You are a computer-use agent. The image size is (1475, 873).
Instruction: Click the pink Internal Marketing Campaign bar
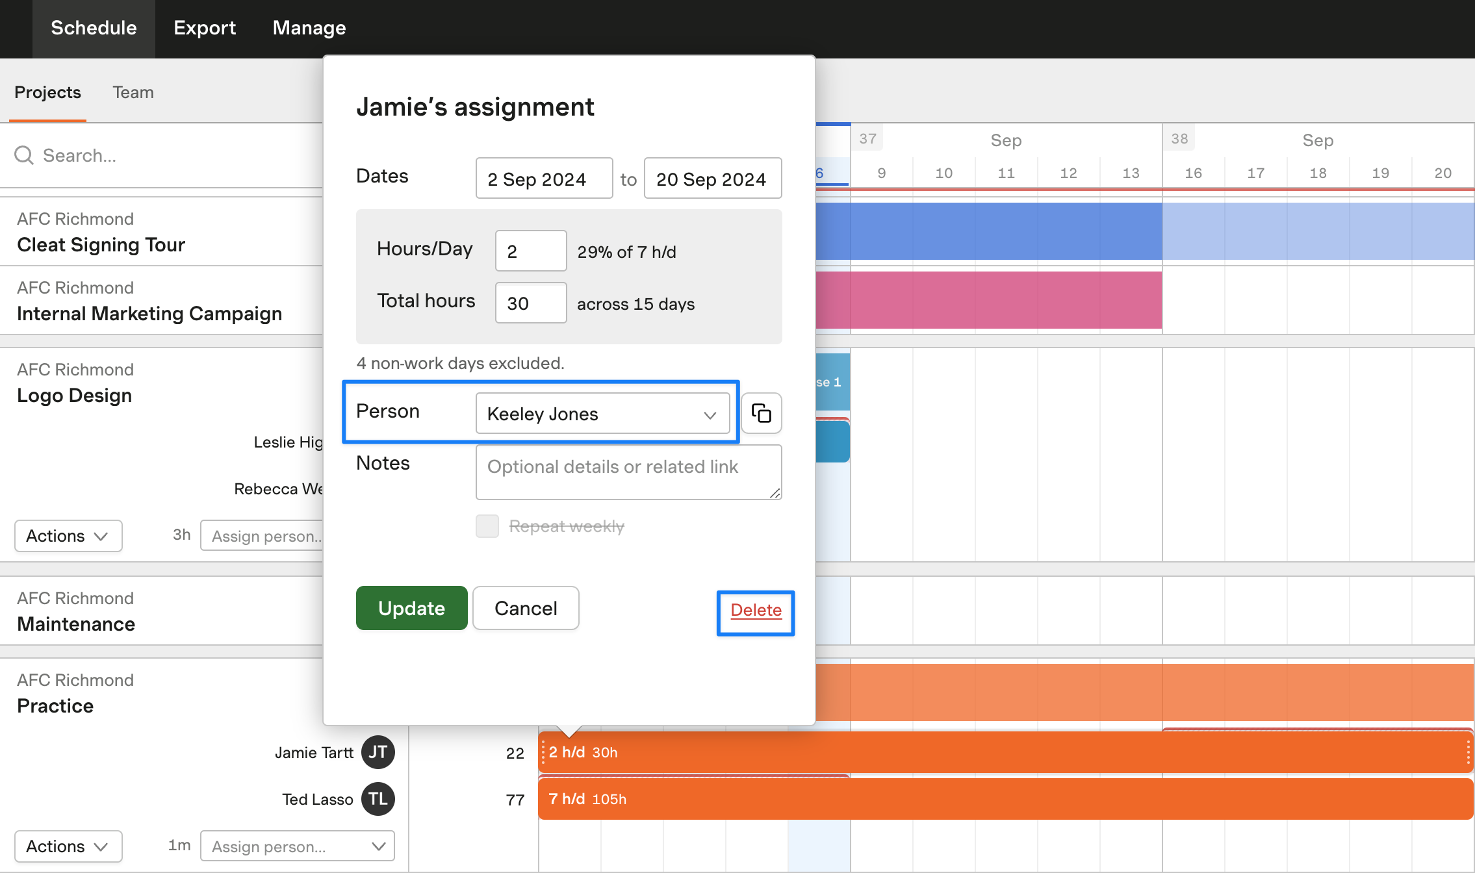(x=988, y=300)
